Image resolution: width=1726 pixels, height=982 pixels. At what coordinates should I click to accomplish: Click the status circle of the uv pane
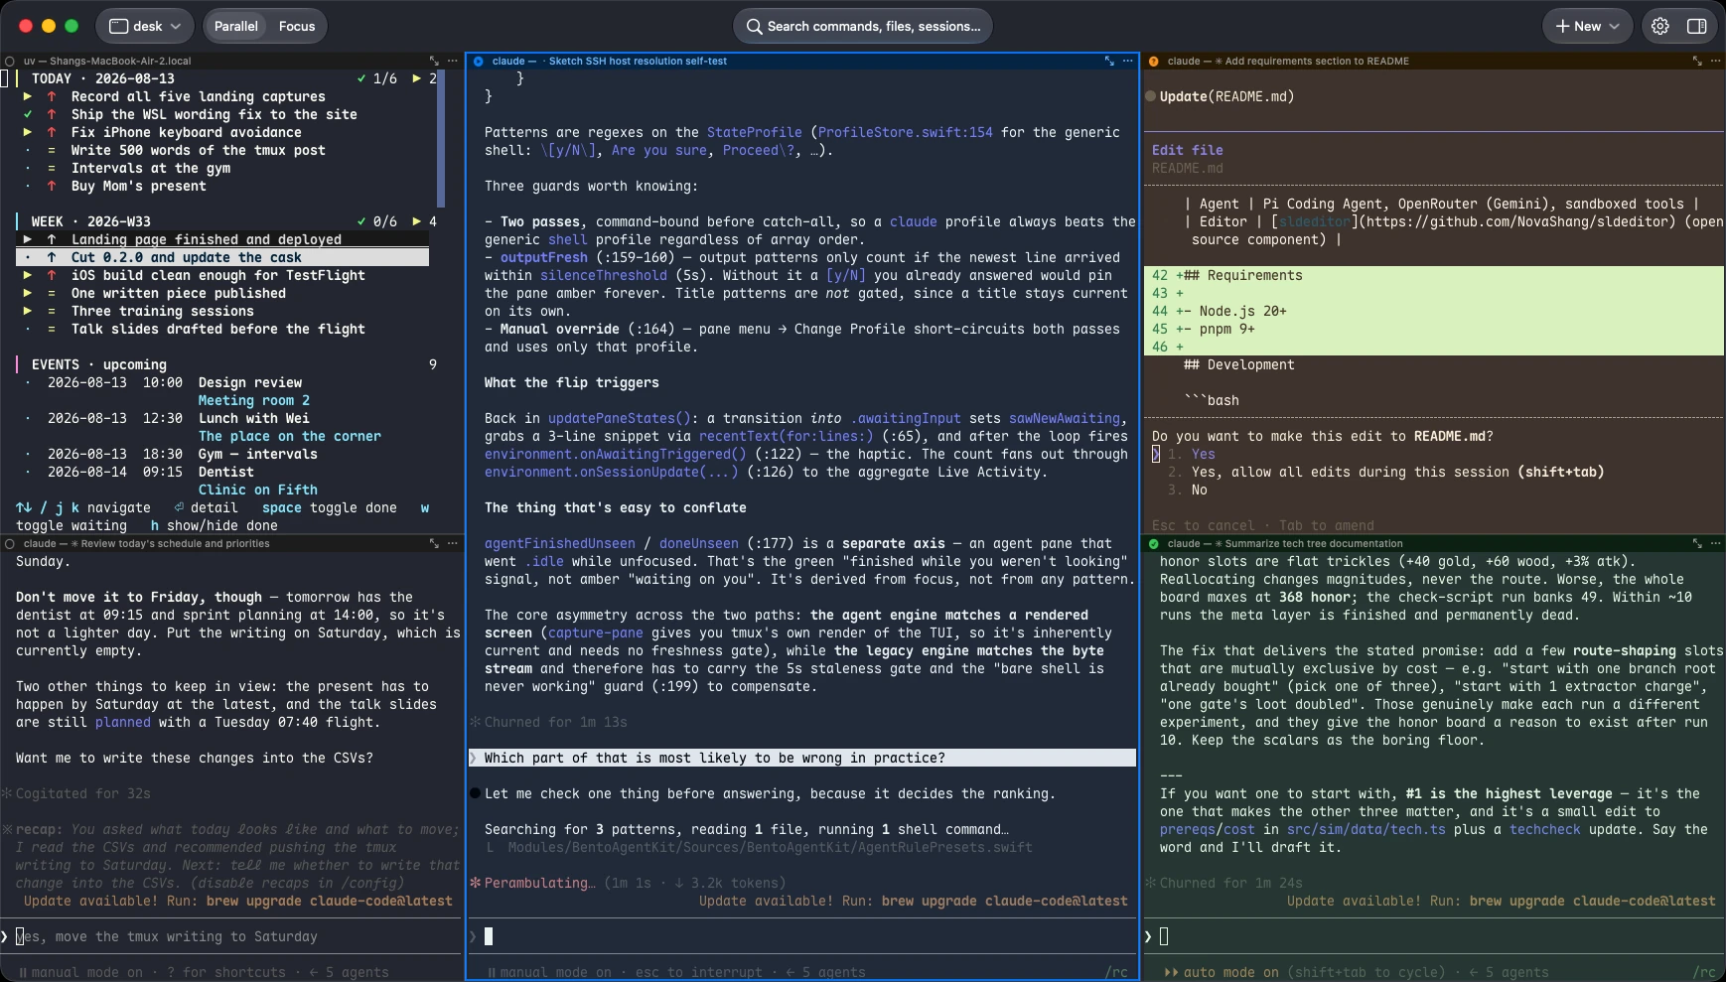coord(9,61)
